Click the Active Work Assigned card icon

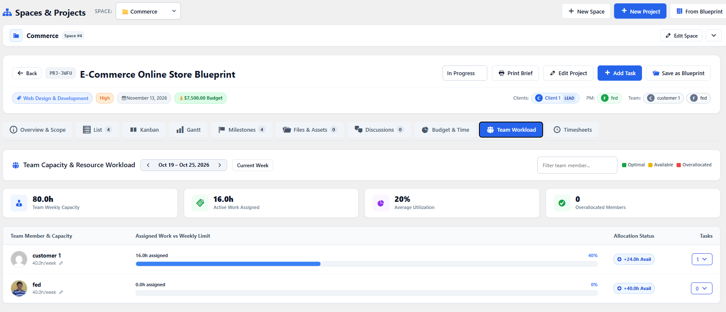pos(200,203)
